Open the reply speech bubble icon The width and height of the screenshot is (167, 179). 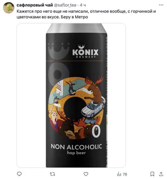[x=19, y=174]
